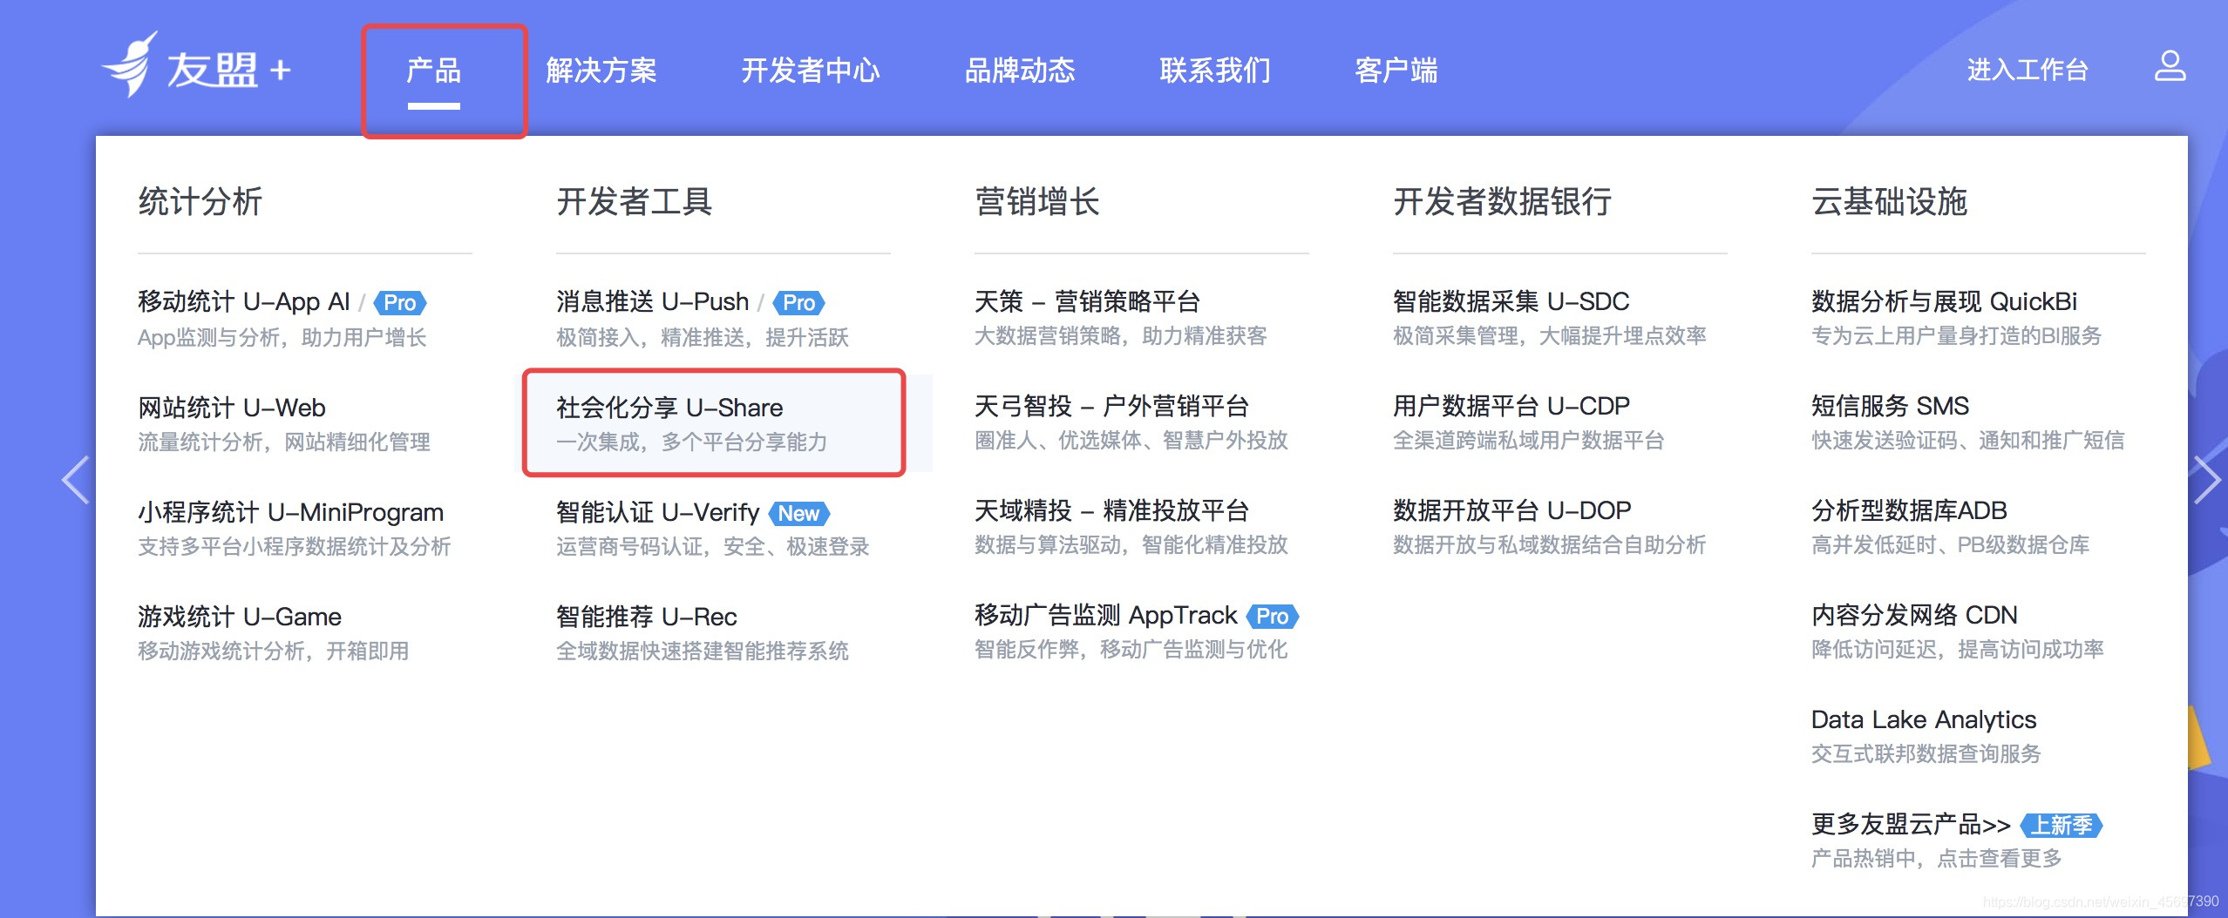Click description 产品热销中，点击查看更多
2228x918 pixels.
click(1937, 858)
